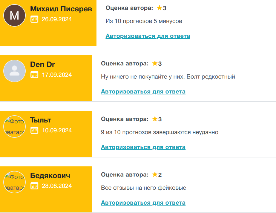Click the star icon showing rating 3 for Тыльт
The image size is (276, 213).
click(x=155, y=119)
